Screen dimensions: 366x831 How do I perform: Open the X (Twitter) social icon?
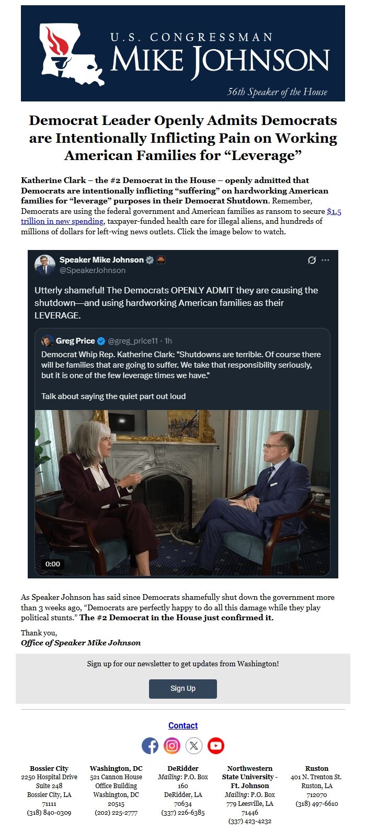tap(194, 745)
